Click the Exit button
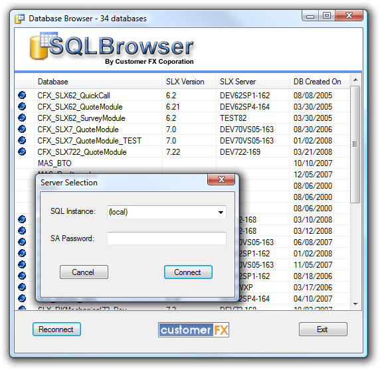The width and height of the screenshot is (380, 370). click(x=323, y=329)
